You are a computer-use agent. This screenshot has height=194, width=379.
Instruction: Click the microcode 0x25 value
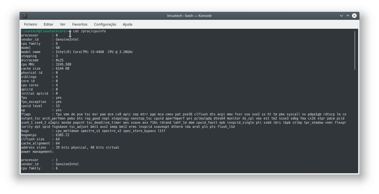(59, 60)
